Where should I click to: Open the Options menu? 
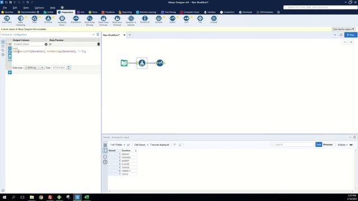tap(39, 7)
